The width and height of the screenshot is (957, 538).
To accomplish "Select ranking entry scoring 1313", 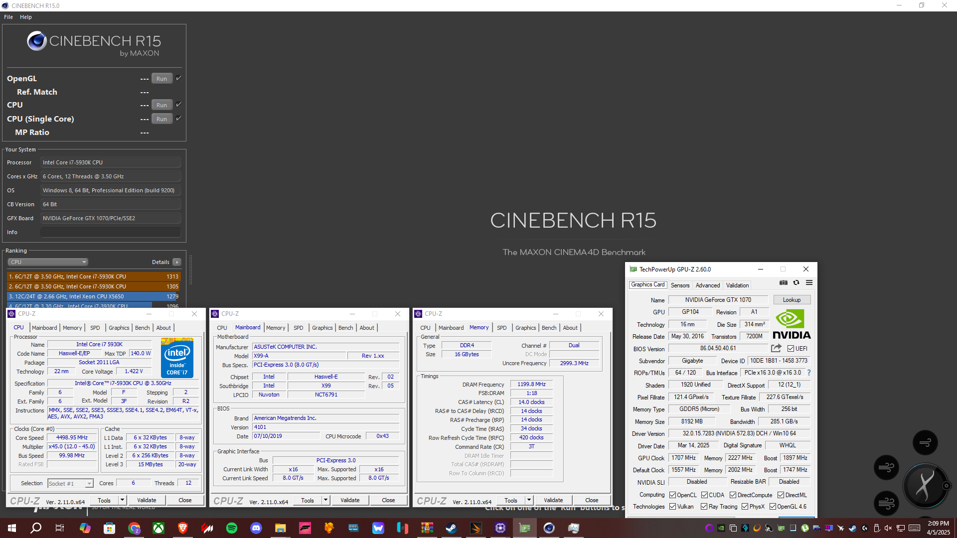I will point(94,276).
